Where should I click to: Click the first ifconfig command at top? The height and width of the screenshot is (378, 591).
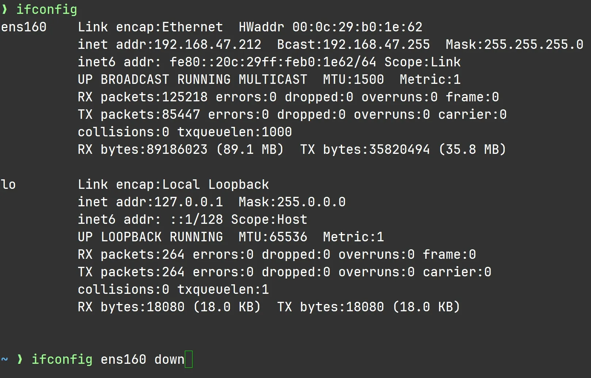(47, 9)
